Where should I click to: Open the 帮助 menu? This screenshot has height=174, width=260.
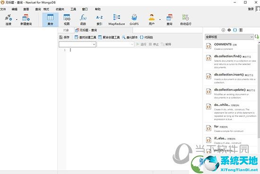pos(98,9)
